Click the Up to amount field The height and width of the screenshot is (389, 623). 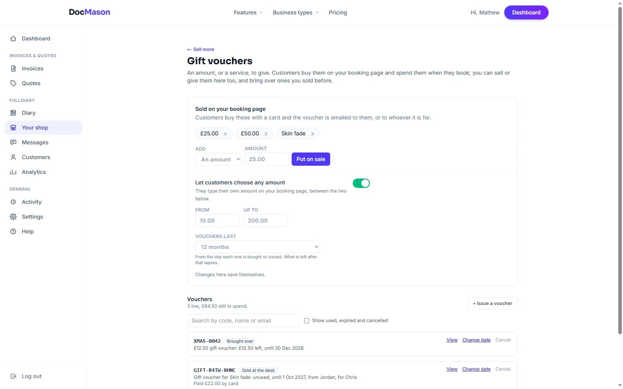[265, 221]
